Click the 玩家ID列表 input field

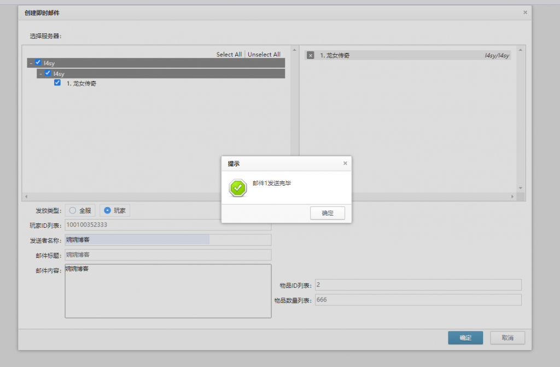pos(167,224)
